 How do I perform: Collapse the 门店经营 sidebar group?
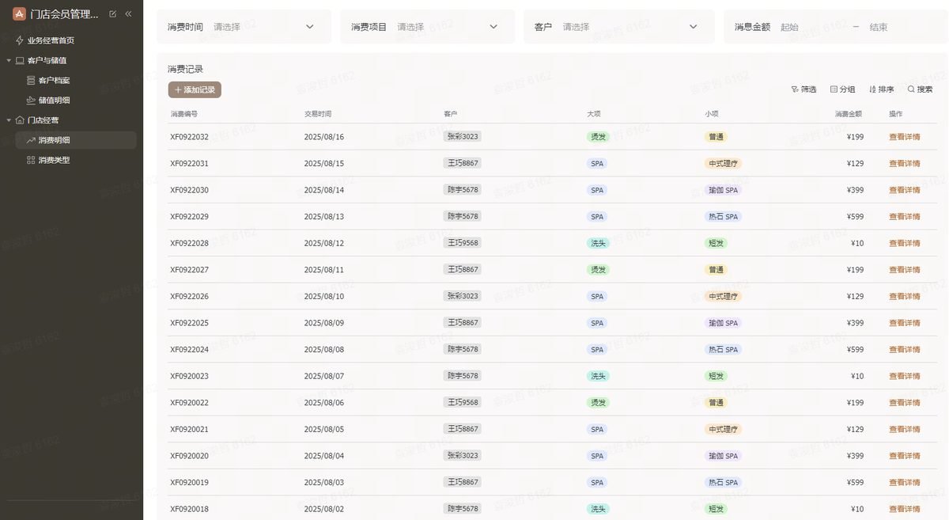[9, 120]
